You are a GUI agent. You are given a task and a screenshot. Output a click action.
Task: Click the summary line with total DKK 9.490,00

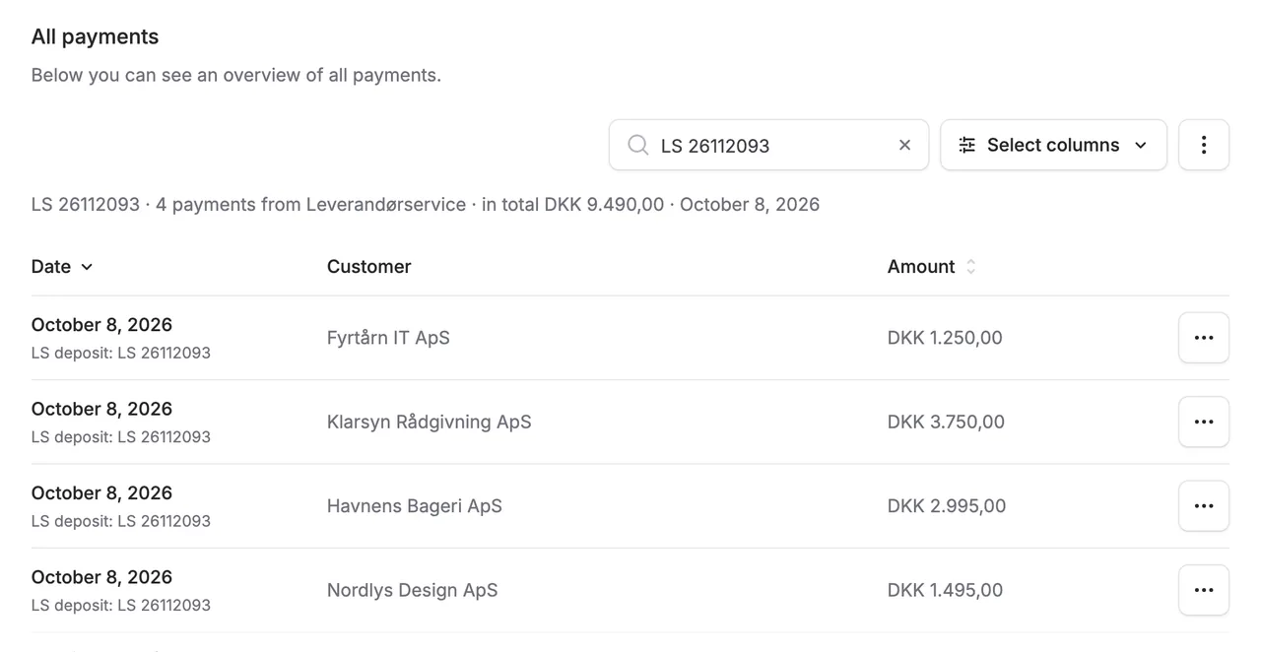tap(426, 205)
